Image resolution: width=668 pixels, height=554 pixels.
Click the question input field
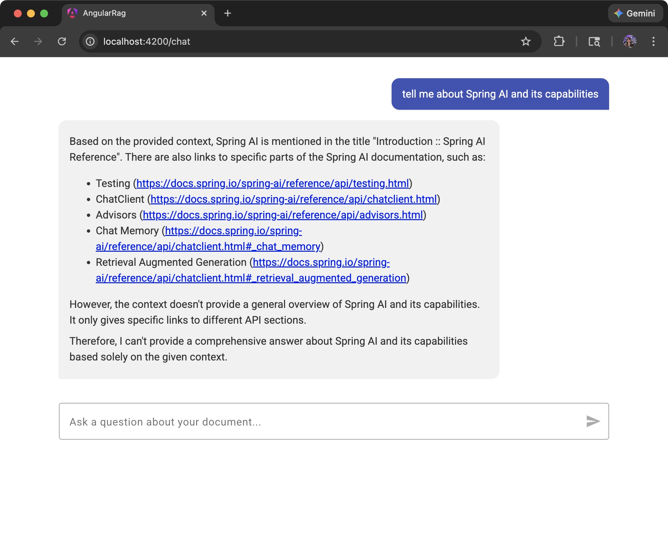point(296,421)
